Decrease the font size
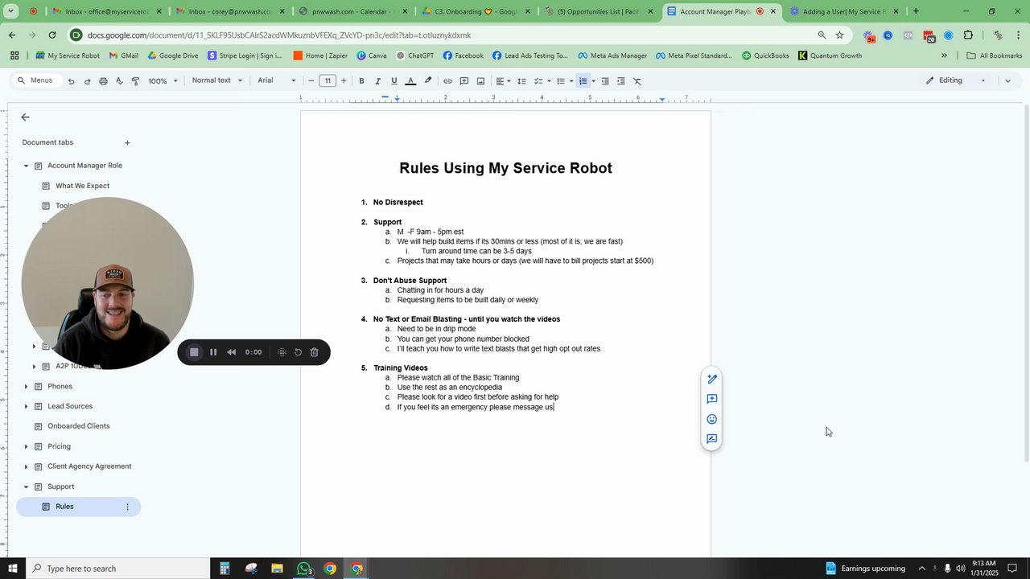The width and height of the screenshot is (1030, 579). coord(311,81)
